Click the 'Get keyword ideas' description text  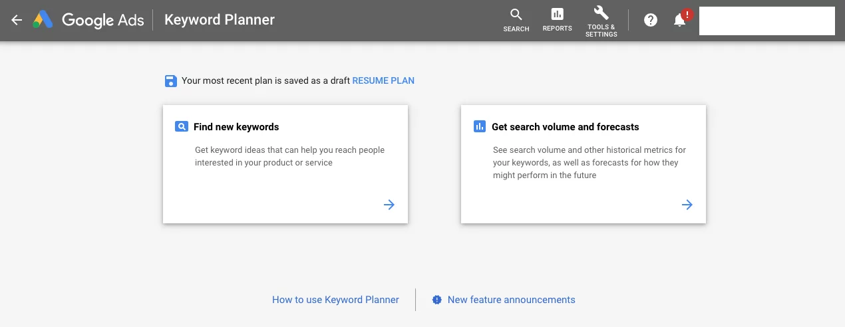(289, 156)
